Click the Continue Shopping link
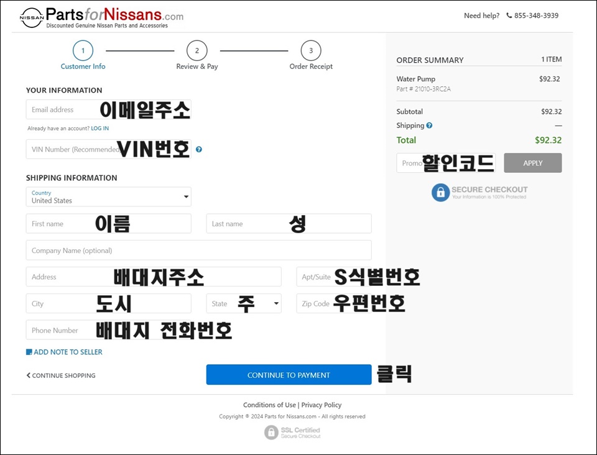Viewport: 597px width, 455px height. coord(63,375)
